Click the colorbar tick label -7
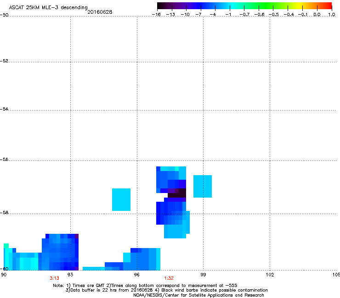The image size is (340, 298). point(198,15)
